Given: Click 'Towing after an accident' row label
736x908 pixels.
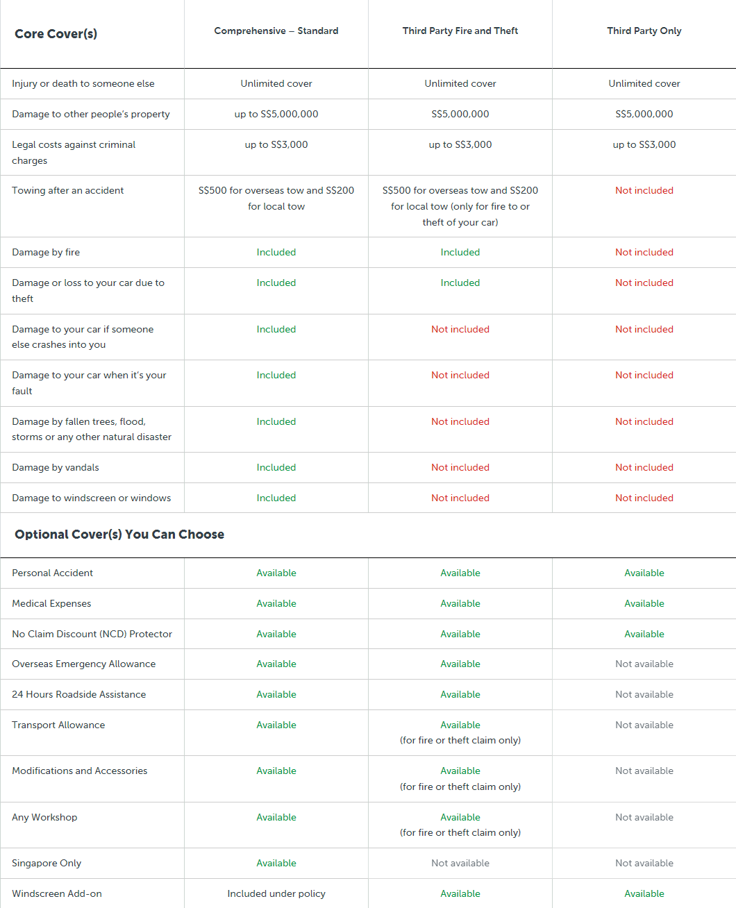Looking at the screenshot, I should (x=68, y=190).
